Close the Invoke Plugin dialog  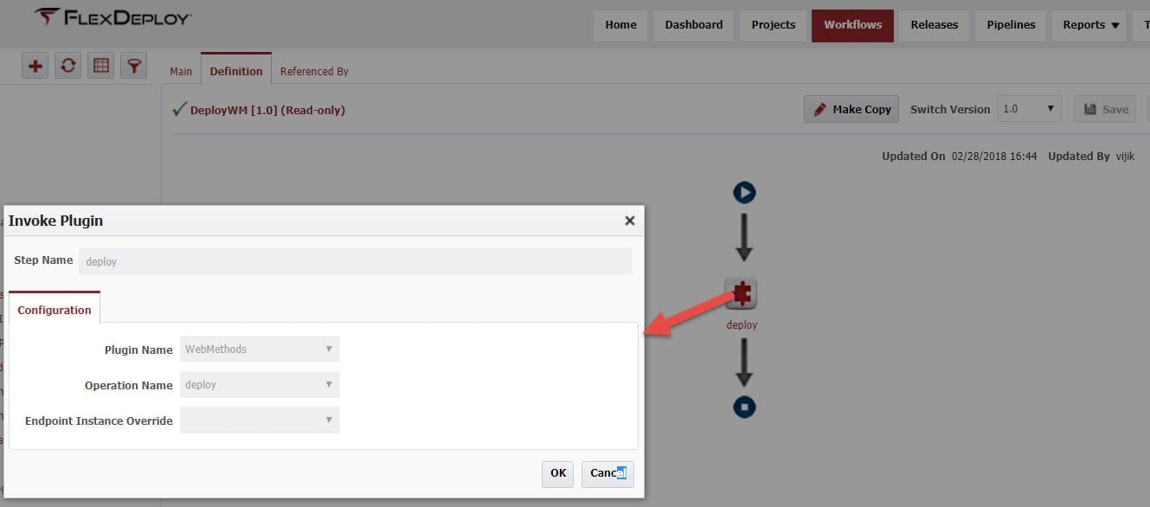630,221
